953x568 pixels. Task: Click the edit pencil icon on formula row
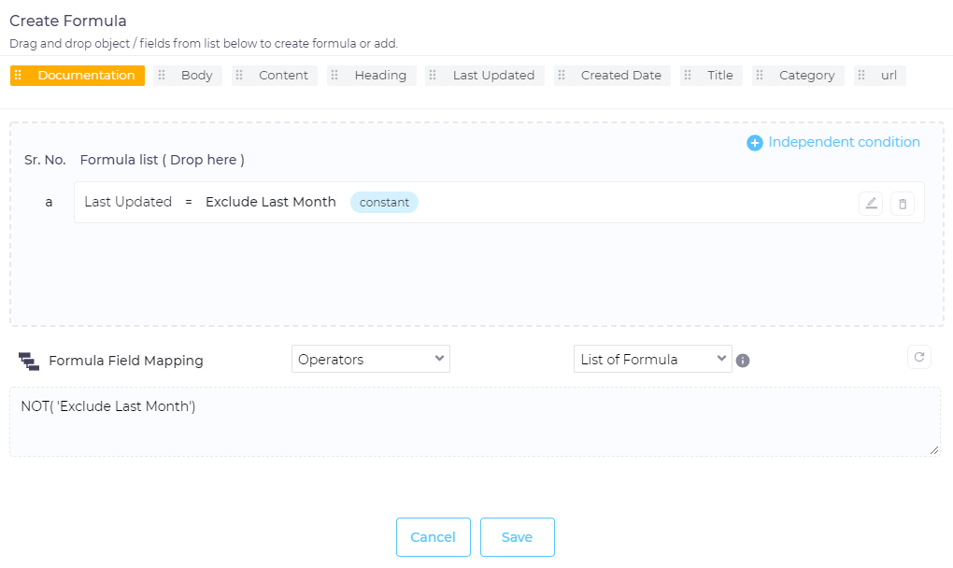[x=871, y=204]
